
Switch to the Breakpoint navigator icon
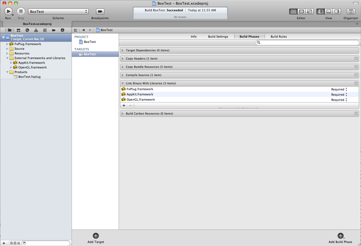click(54, 30)
